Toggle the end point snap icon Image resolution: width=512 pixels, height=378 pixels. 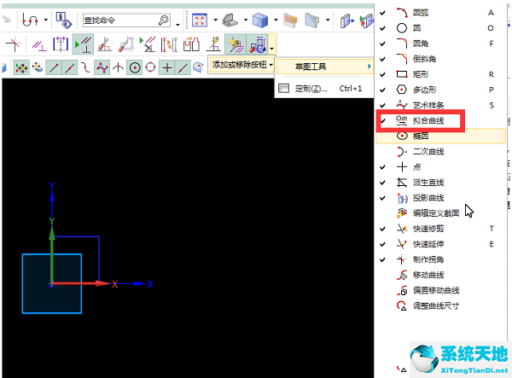click(54, 67)
